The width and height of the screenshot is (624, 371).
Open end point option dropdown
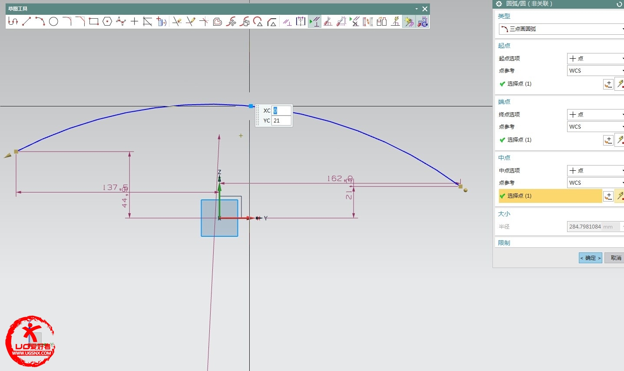[595, 114]
